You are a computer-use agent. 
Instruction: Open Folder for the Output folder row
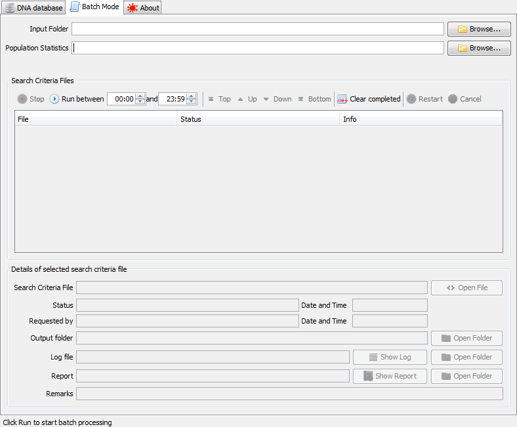[x=466, y=338]
